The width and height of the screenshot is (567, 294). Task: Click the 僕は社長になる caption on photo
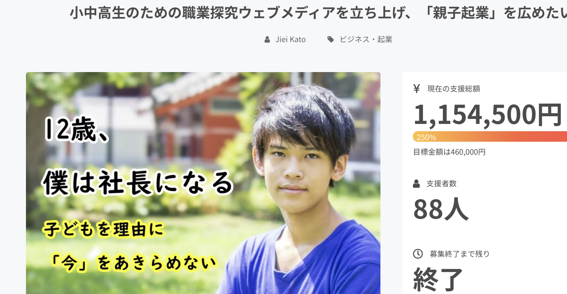[138, 183]
